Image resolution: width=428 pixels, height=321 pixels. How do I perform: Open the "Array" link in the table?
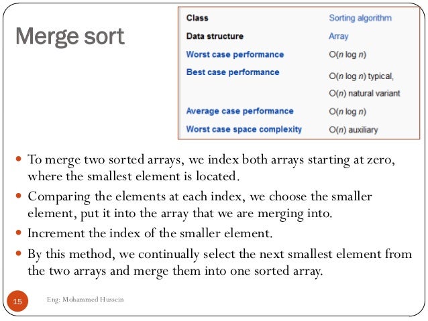(x=338, y=36)
